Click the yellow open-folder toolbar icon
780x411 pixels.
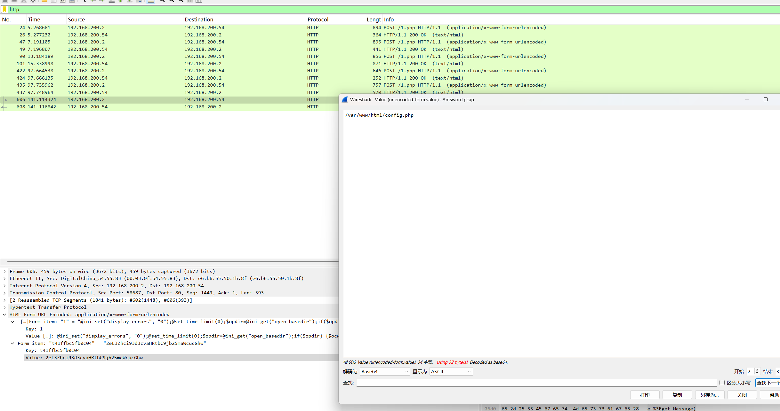tap(44, 1)
